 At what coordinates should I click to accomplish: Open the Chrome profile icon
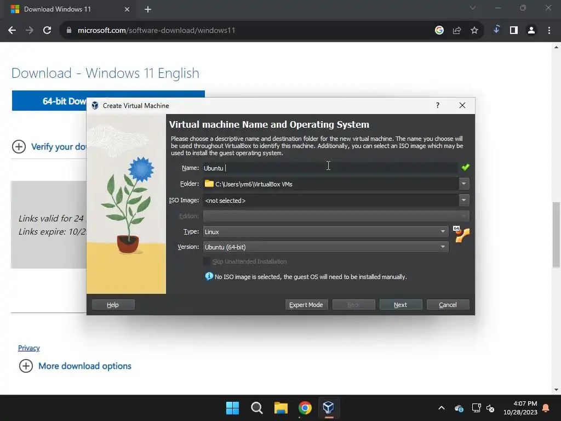click(531, 31)
